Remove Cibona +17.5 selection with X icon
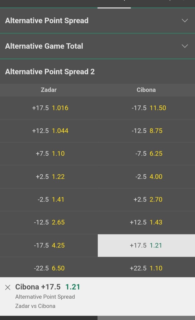 (x=8, y=287)
